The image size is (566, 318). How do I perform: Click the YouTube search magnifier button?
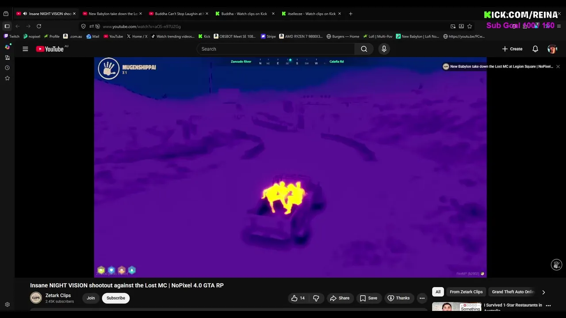[364, 49]
